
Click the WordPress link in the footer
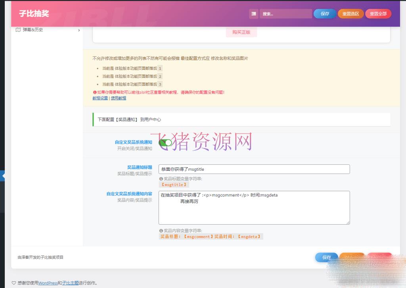point(48,283)
